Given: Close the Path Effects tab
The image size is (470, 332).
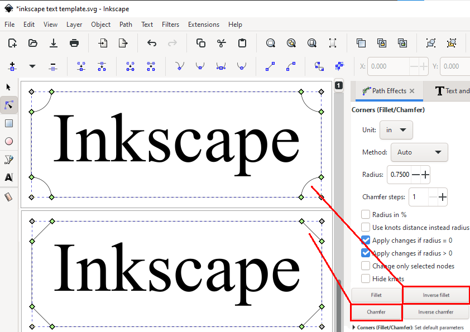Looking at the screenshot, I should tap(412, 91).
